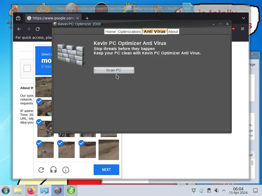Click the clipboard tray icon

(x=209, y=190)
